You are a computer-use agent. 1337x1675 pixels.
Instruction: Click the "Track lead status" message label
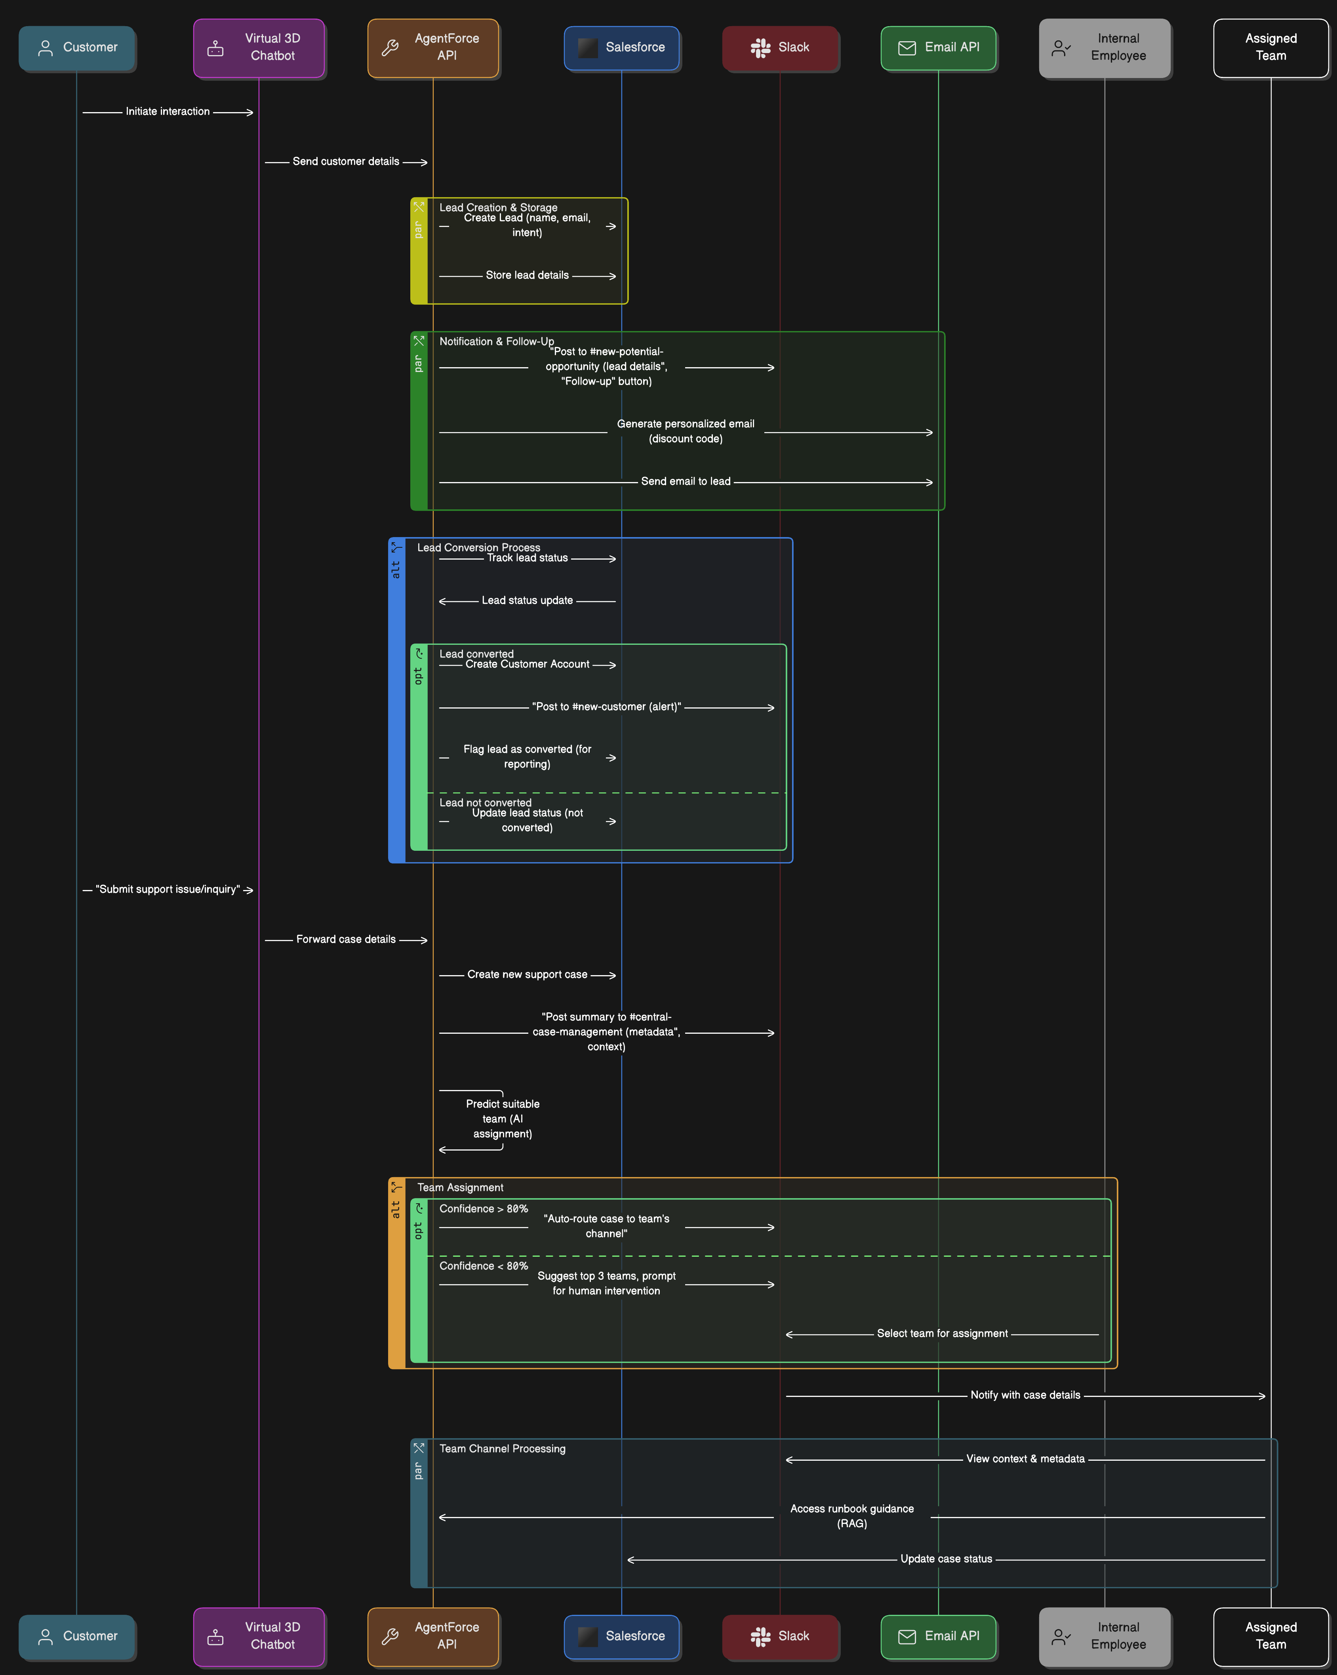point(528,558)
